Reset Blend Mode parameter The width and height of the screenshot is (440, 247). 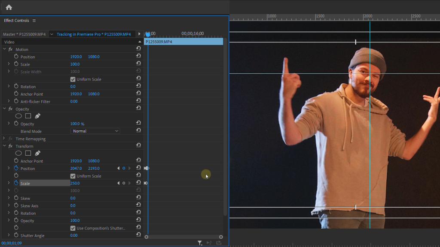138,130
